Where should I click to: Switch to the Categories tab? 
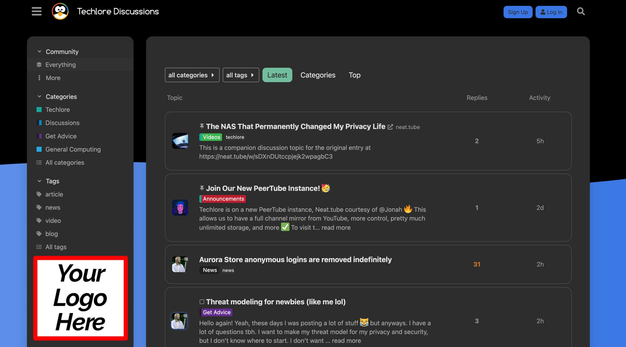pyautogui.click(x=318, y=75)
